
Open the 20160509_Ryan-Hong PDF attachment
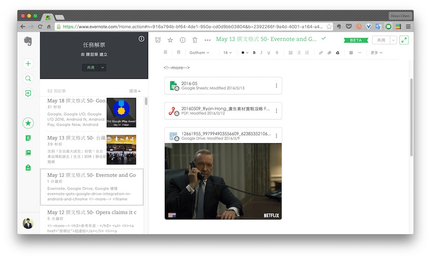223,111
